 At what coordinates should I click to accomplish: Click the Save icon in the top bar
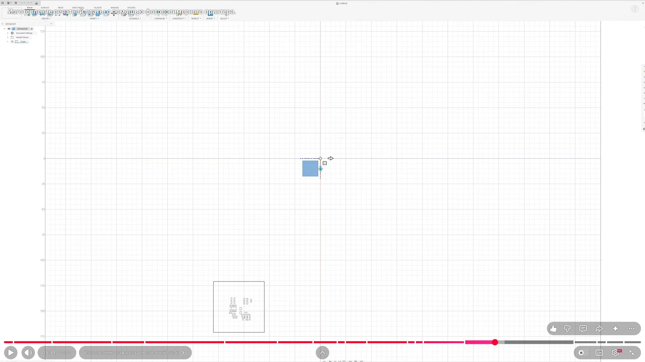[x=16, y=3]
